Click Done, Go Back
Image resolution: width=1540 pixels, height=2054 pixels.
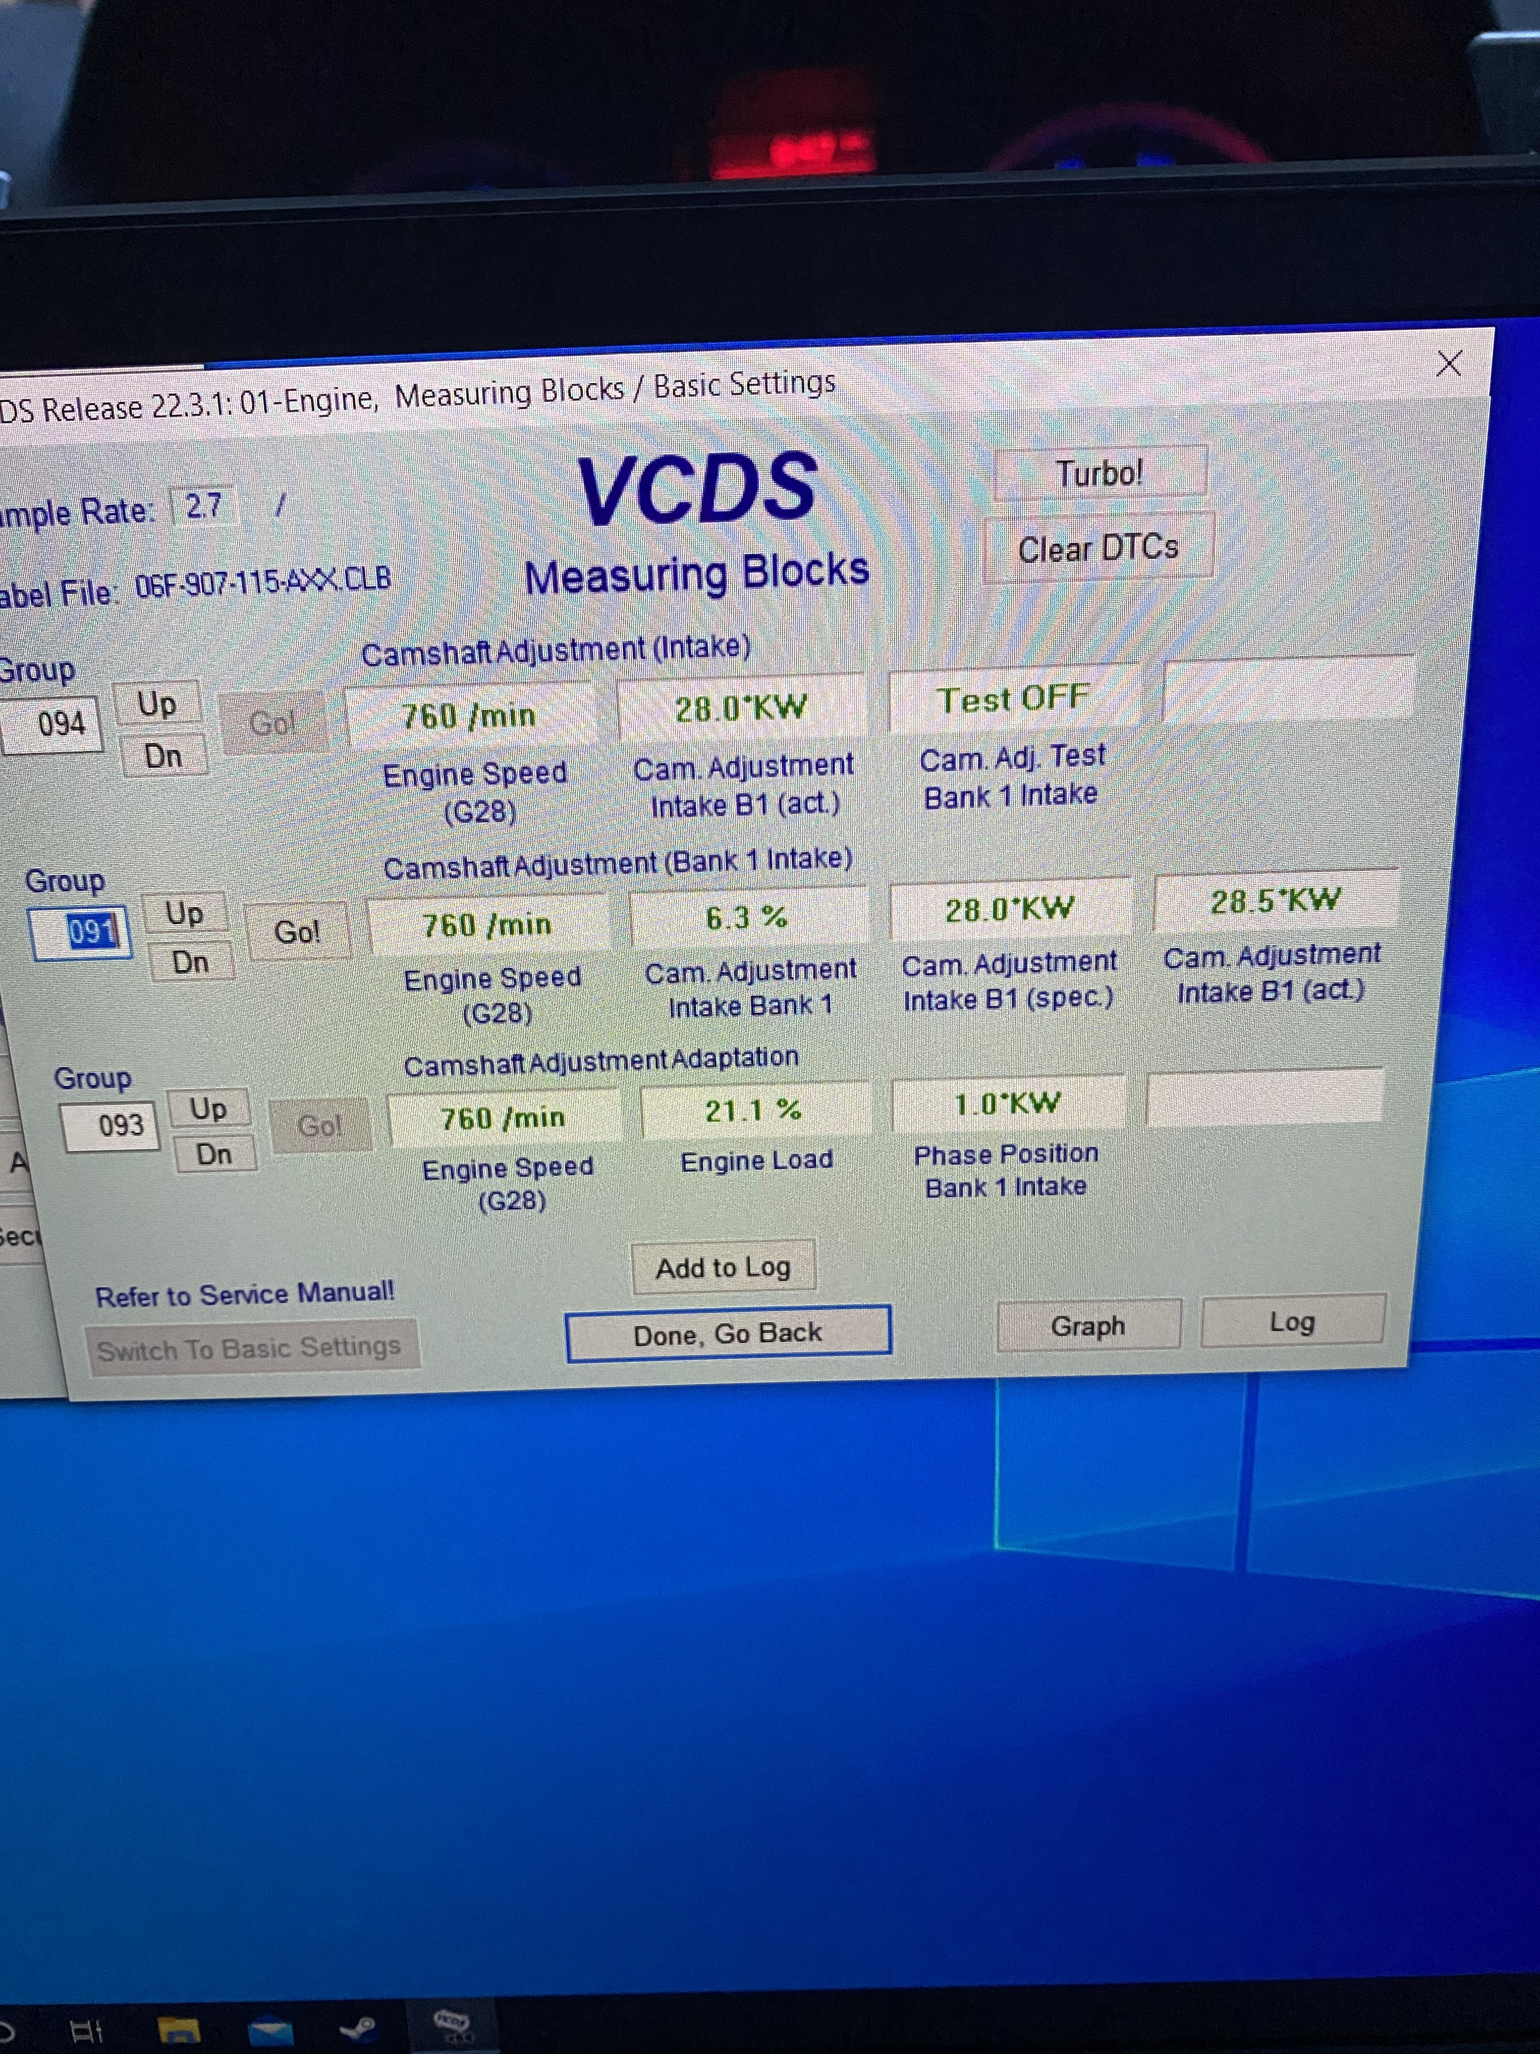(728, 1334)
